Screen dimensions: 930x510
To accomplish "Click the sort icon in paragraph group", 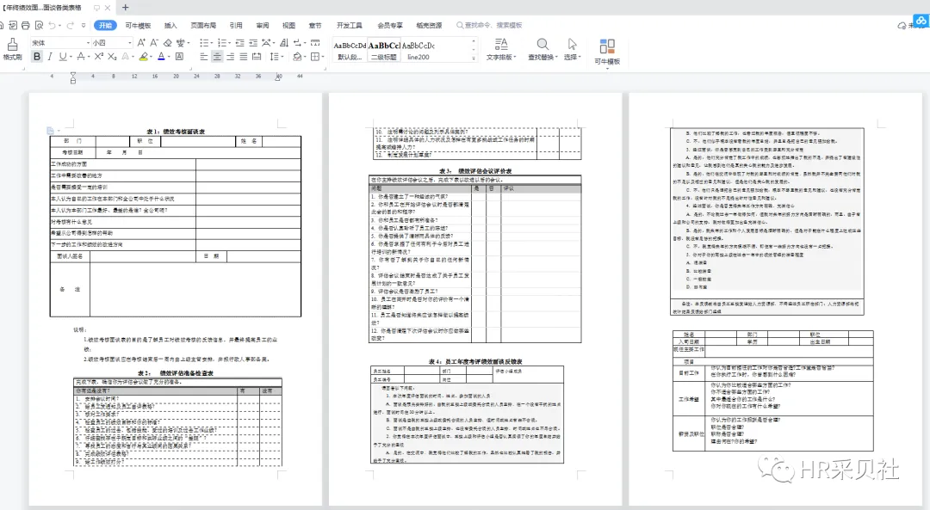I will [x=284, y=43].
